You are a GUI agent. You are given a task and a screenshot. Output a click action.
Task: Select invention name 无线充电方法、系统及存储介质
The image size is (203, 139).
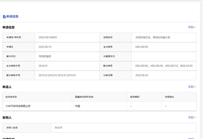153,38
